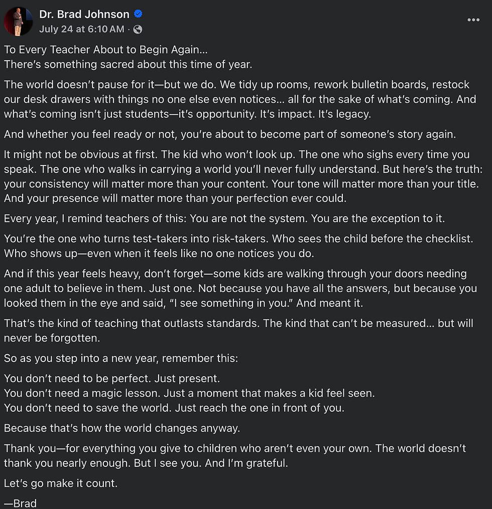492x509 pixels.
Task: Open the three-dot post options menu
Action: point(473,20)
